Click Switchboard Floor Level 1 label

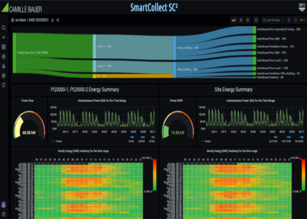click(272, 68)
